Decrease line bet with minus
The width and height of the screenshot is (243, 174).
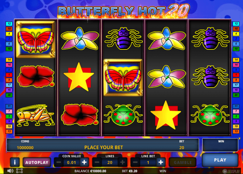click(x=135, y=162)
